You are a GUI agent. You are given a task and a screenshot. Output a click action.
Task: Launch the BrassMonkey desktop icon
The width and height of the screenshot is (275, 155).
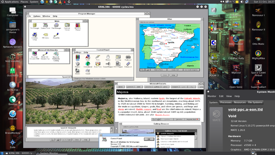pyautogui.click(x=12, y=130)
